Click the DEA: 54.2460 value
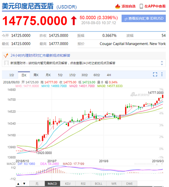 [49, 164]
